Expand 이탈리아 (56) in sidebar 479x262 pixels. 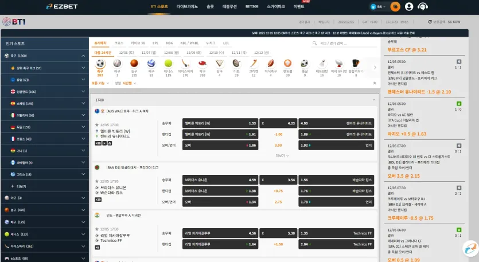83,115
